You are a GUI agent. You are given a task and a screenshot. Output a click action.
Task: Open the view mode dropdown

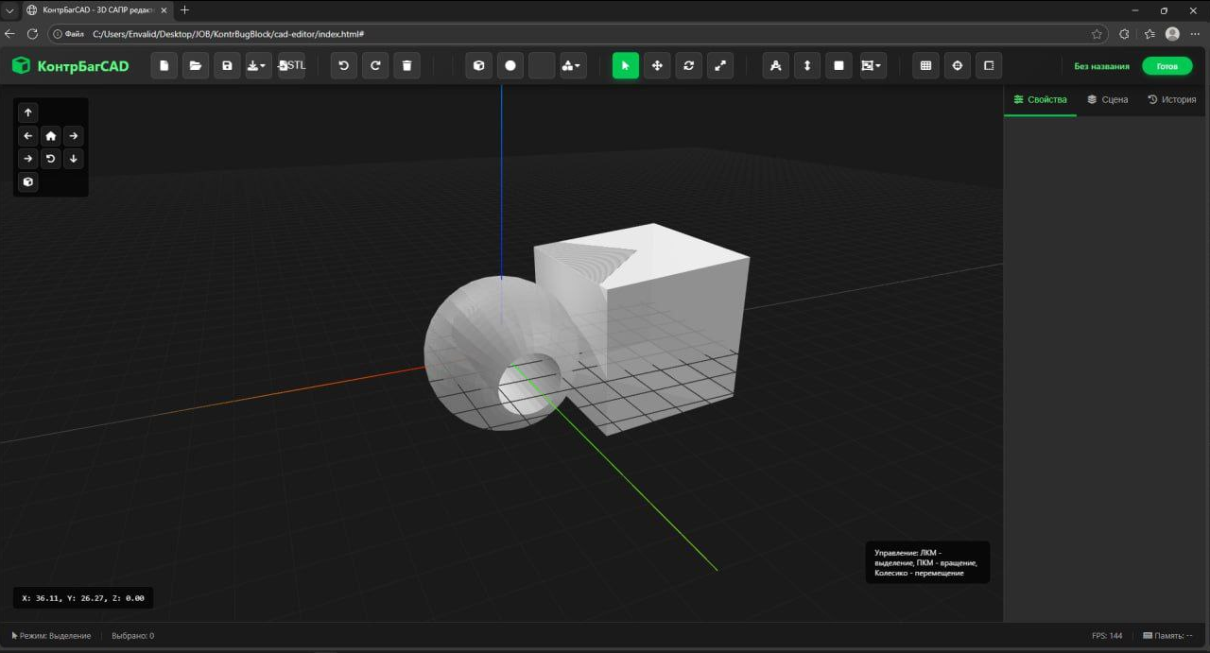pyautogui.click(x=870, y=65)
